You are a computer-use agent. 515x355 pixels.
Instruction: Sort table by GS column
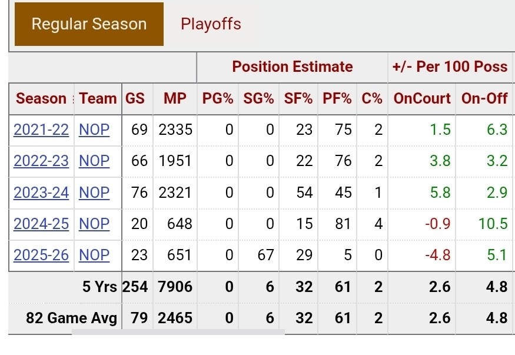(x=135, y=98)
